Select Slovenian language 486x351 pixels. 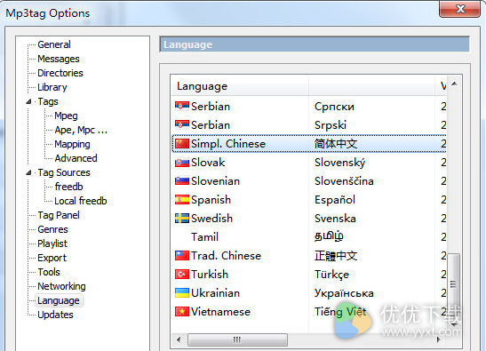click(308, 181)
